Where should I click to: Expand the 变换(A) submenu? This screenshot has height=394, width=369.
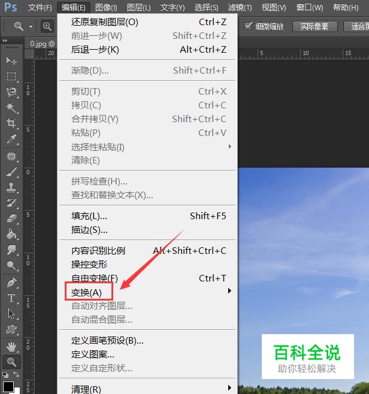point(229,291)
